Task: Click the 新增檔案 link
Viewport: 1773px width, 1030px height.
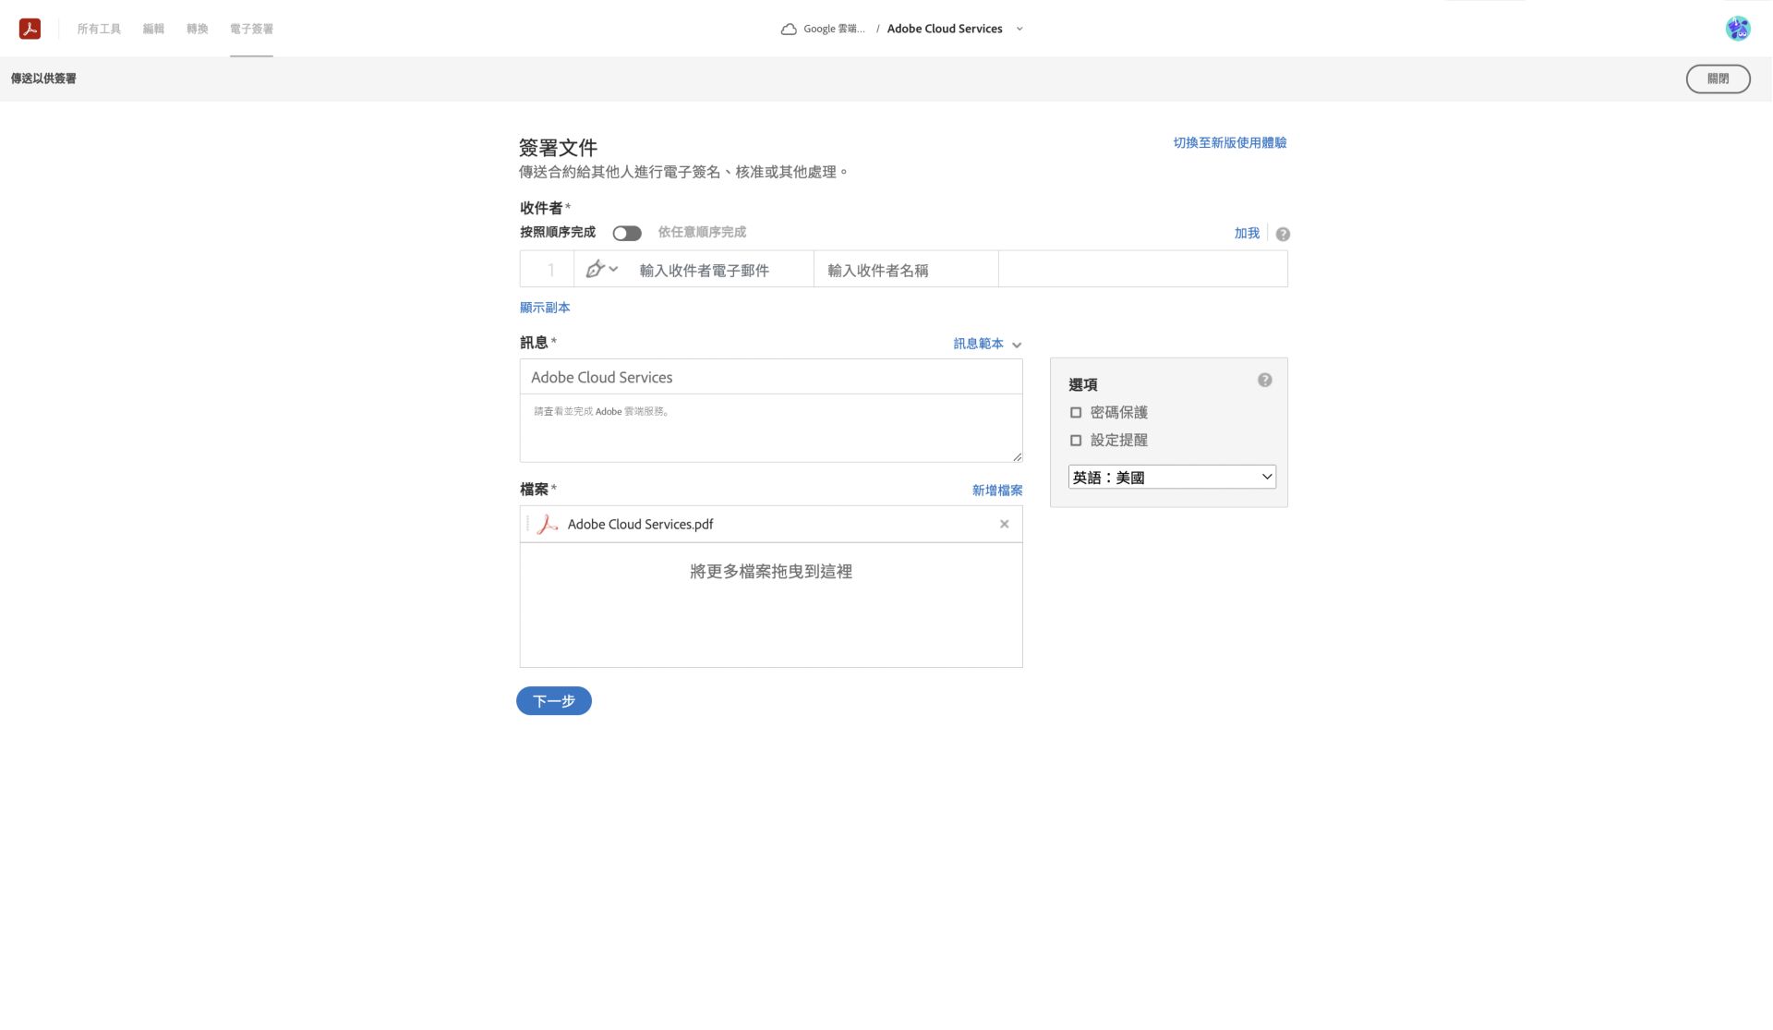Action: tap(996, 490)
